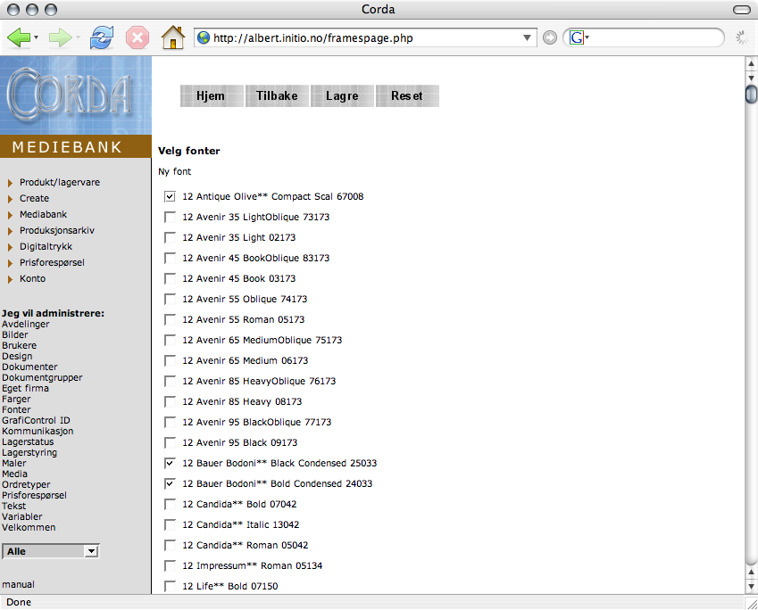Image resolution: width=758 pixels, height=610 pixels.
Task: Expand the Produkt/lagervare sidebar item
Action: [59, 182]
